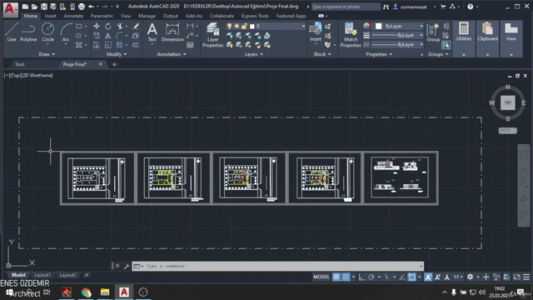Click the Plot printer icon
This screenshot has width=533, height=300.
point(82,7)
